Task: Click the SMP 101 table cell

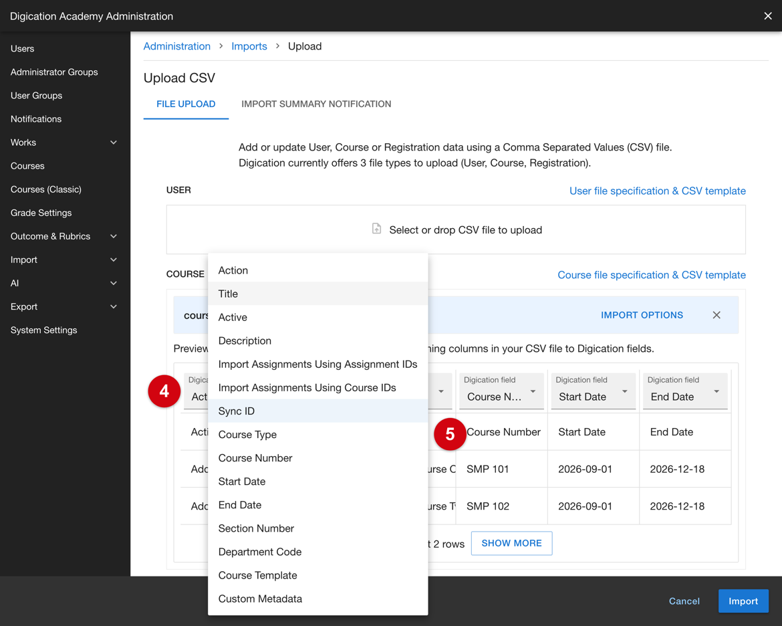Action: tap(501, 469)
